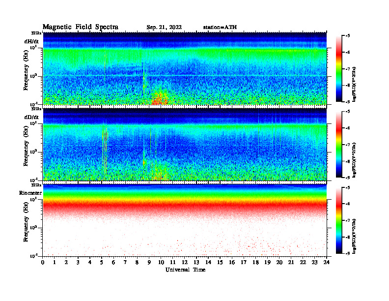Click the hour "6" tick label on time axis
The image size is (389, 301).
tap(113, 263)
